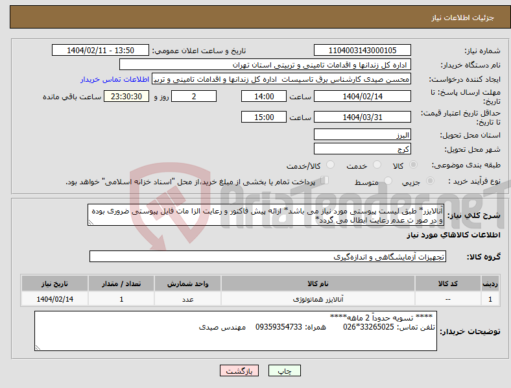
Task: Select the متوسط purchase type radio
Action: [x=388, y=180]
